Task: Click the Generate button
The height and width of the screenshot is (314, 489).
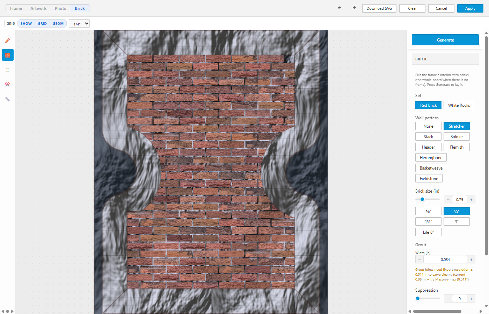Action: (x=445, y=40)
